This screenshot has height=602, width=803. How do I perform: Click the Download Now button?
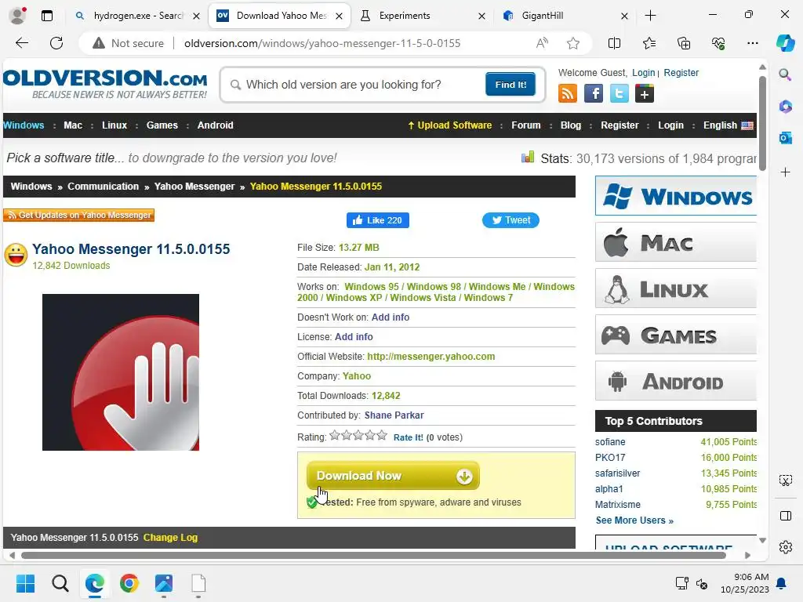point(393,476)
